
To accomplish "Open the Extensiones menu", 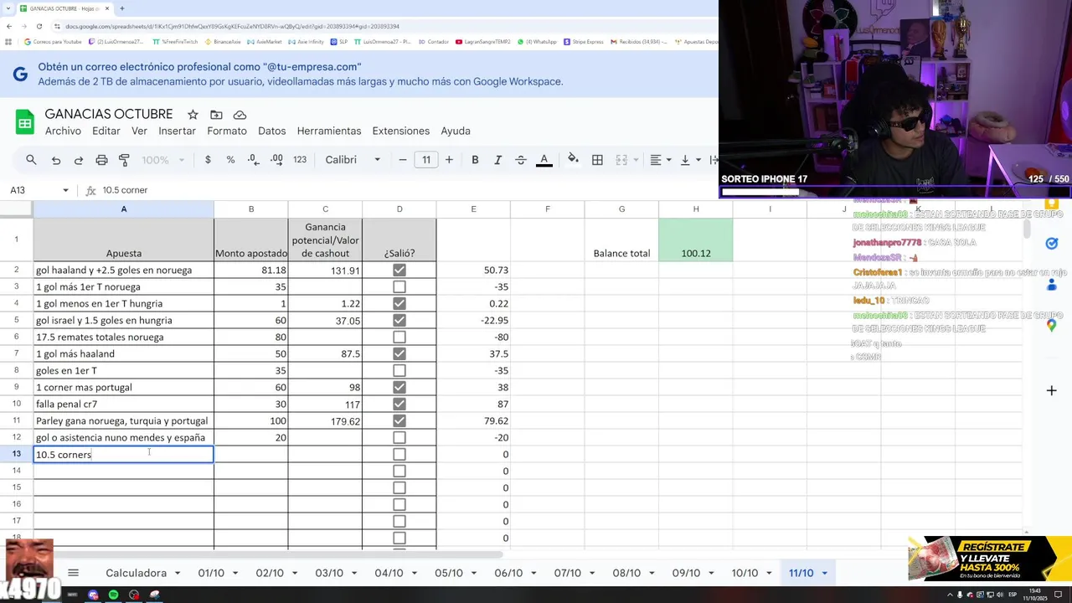I will tap(400, 131).
